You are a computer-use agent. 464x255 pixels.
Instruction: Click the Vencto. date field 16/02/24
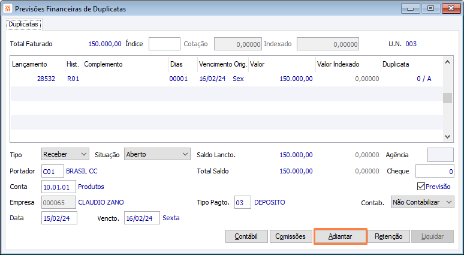[141, 218]
